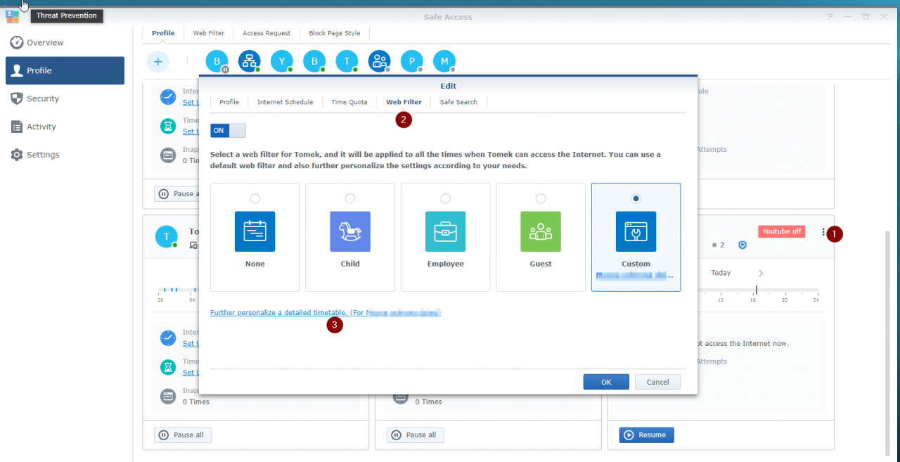Toggle the web filter ON switch
This screenshot has width=900, height=462.
pyautogui.click(x=228, y=131)
